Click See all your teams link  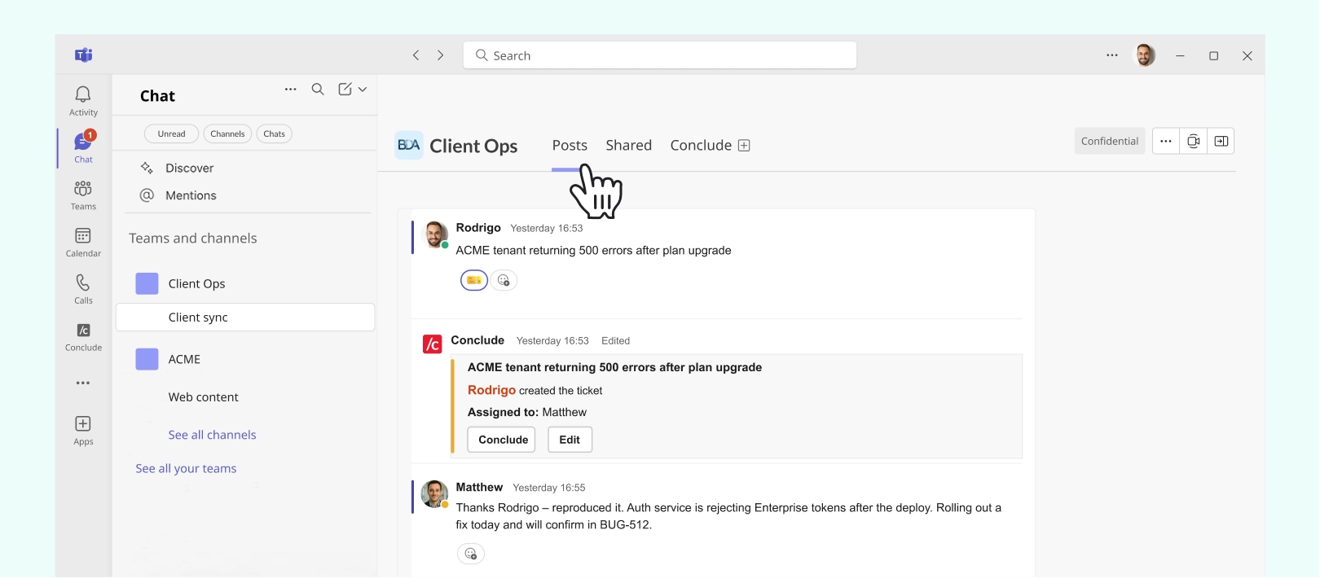[x=186, y=468]
